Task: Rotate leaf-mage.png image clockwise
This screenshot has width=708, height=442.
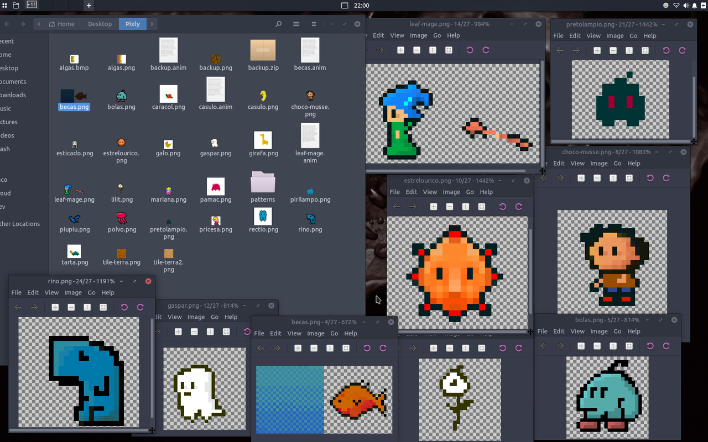Action: (x=486, y=50)
